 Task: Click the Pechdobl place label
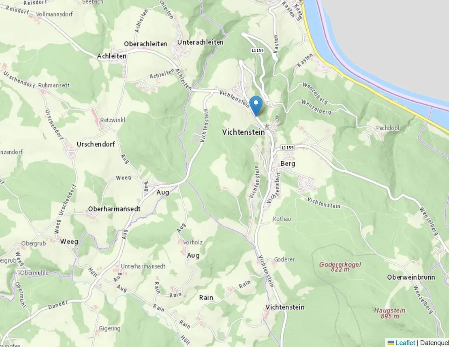click(x=388, y=128)
